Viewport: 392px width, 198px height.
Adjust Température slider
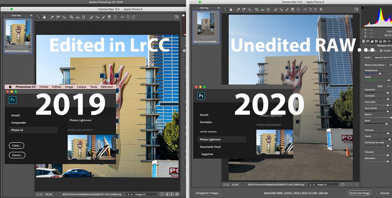point(380,74)
